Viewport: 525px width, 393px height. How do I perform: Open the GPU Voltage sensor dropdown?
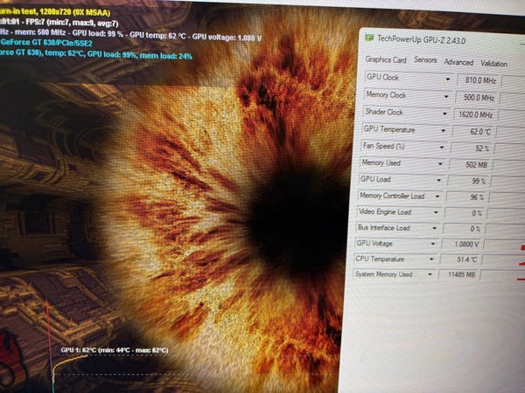point(433,244)
